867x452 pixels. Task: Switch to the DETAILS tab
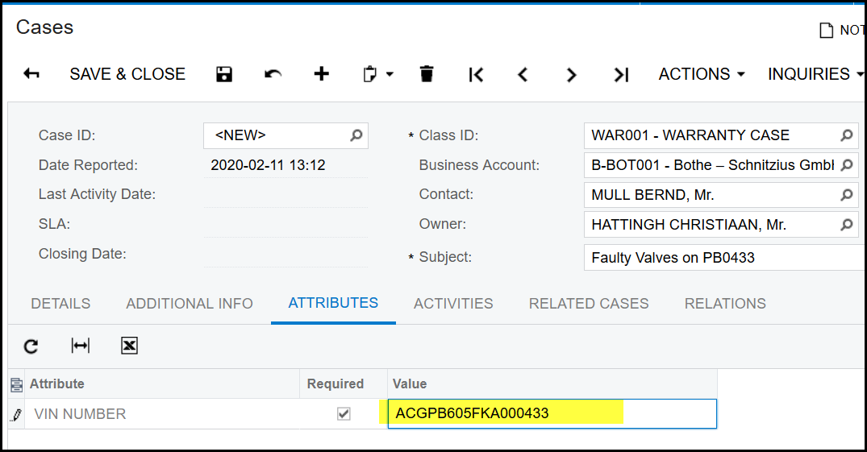click(60, 304)
